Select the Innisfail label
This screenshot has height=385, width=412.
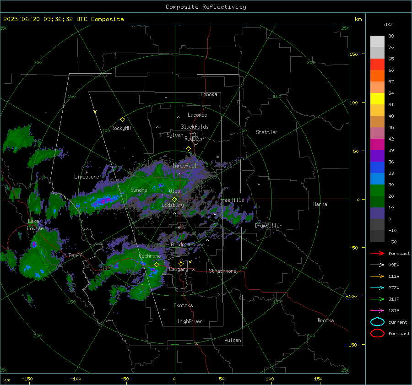[185, 166]
